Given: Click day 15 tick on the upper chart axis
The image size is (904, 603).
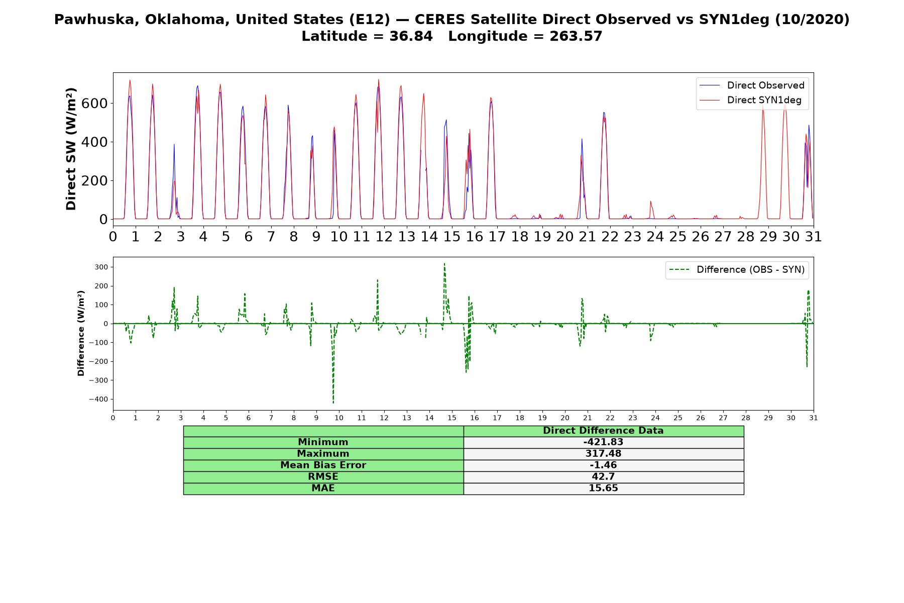Looking at the screenshot, I should [452, 236].
